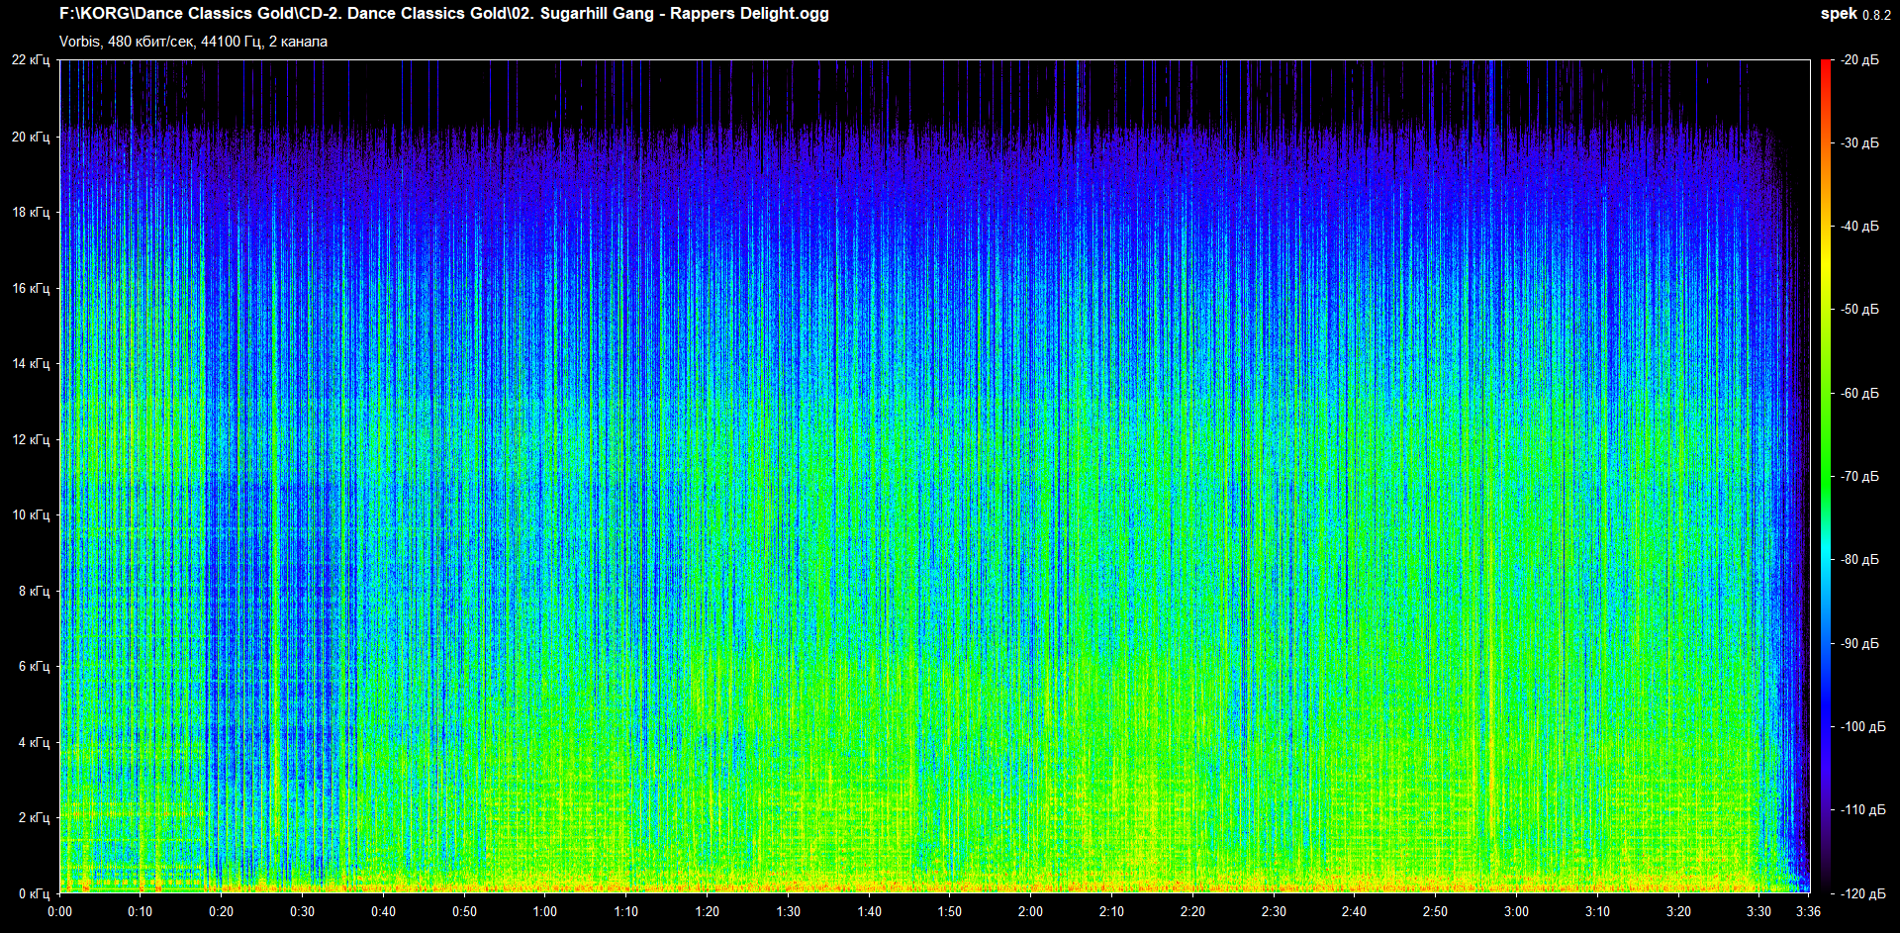The height and width of the screenshot is (933, 1900).
Task: Click the 16 kHz frequency axis label
Action: [31, 288]
